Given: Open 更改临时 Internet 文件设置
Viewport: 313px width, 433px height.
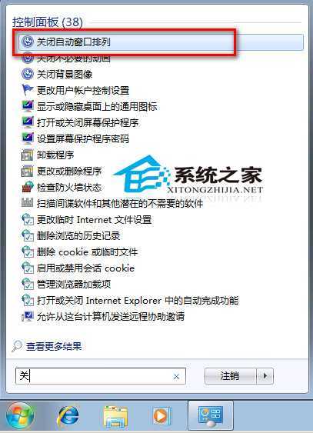Looking at the screenshot, I should click(x=94, y=219).
